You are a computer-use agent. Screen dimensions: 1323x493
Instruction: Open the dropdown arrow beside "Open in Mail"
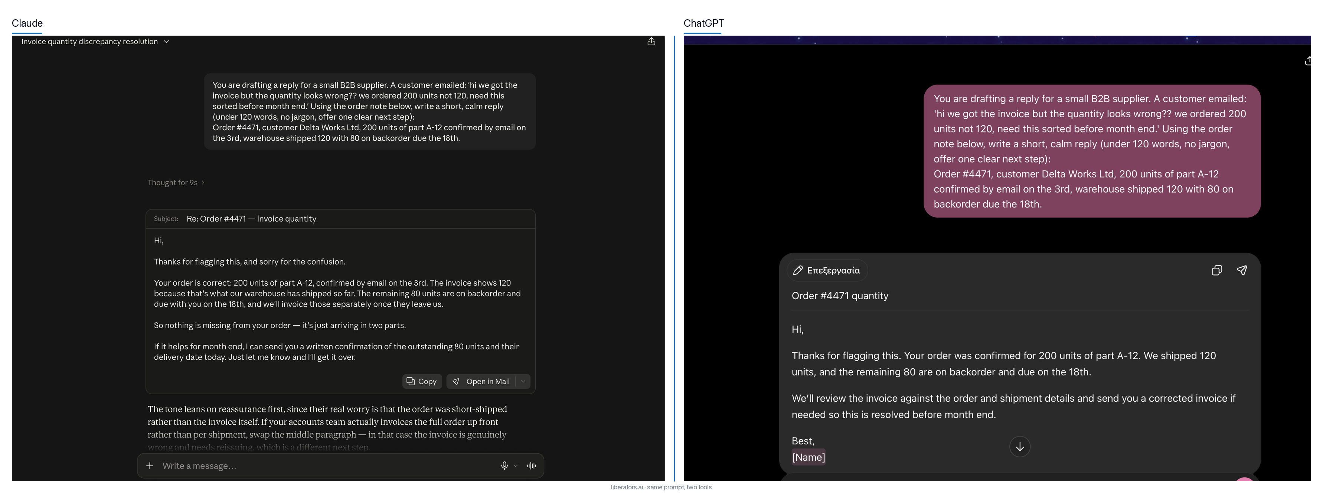(523, 382)
